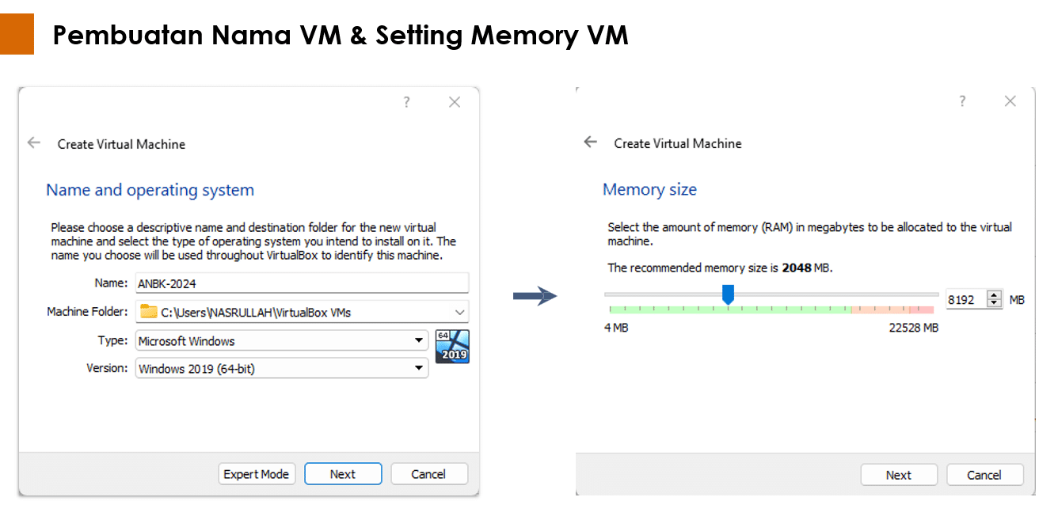1058x520 pixels.
Task: Increase memory with the spinner up arrow
Action: 995,295
